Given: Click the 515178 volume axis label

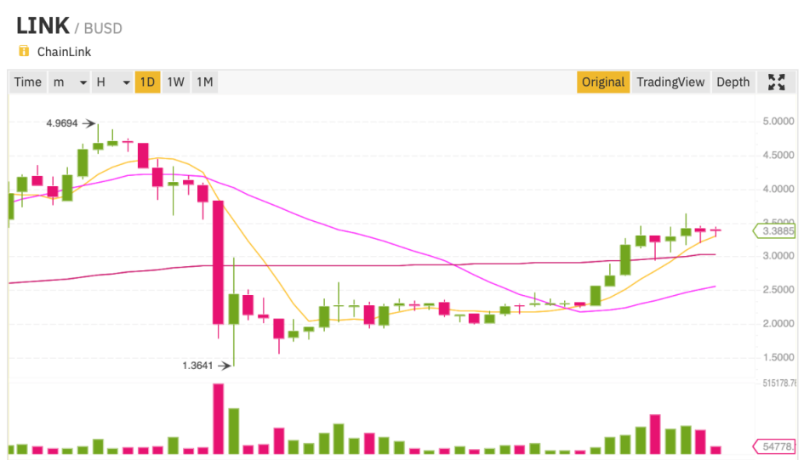Looking at the screenshot, I should pos(779,383).
